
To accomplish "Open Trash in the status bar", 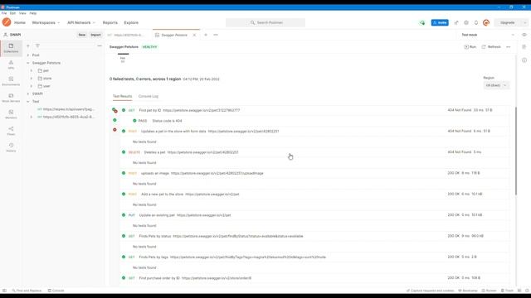I will [507, 291].
